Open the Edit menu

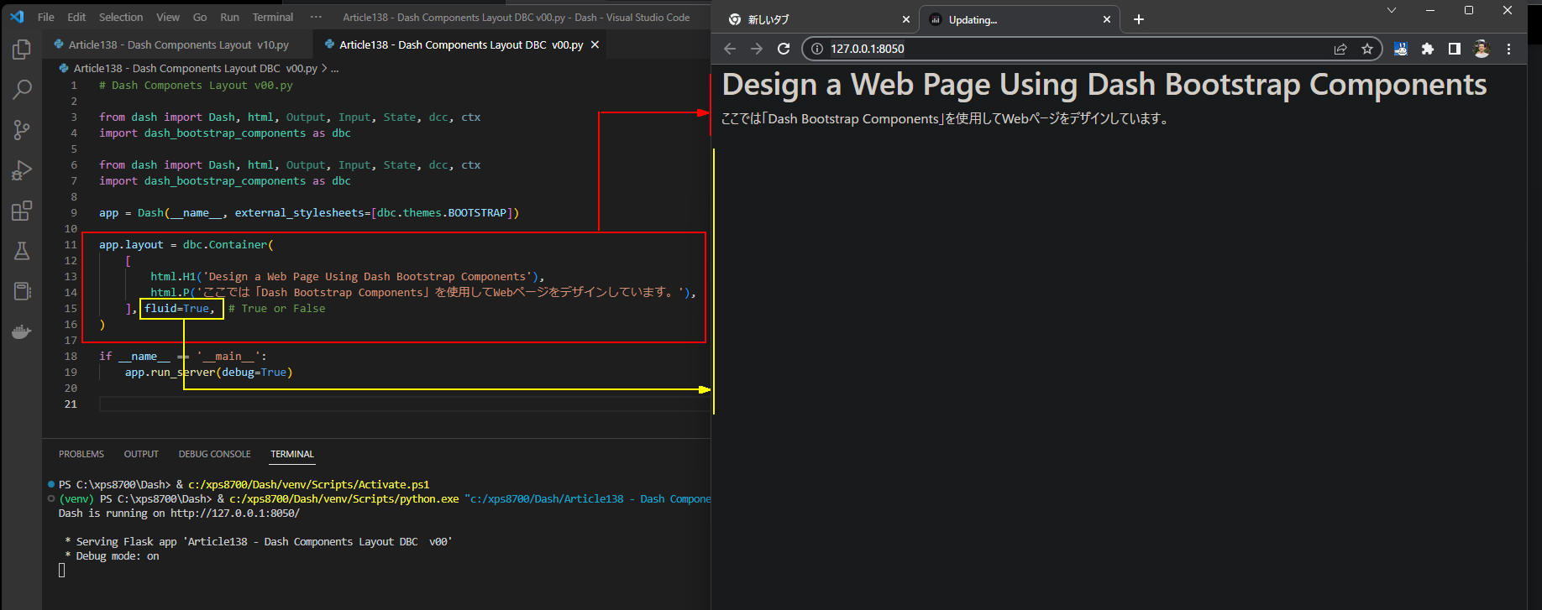(76, 17)
